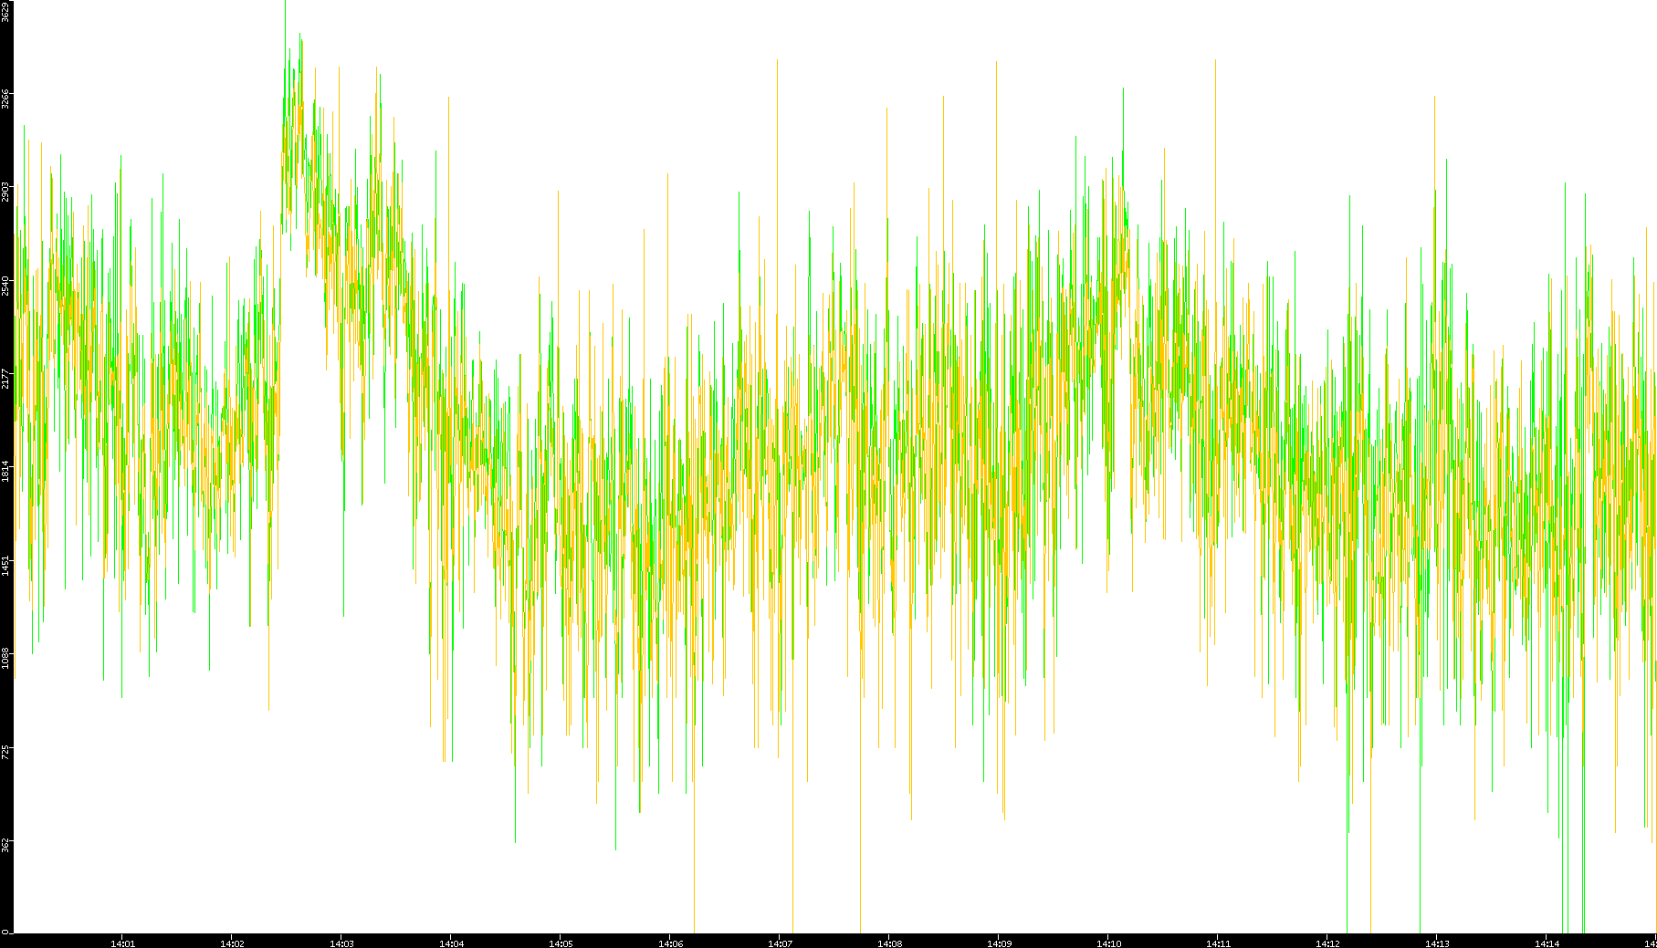The width and height of the screenshot is (1657, 948).
Task: Click the 14:11 time label
Action: coord(1218,943)
